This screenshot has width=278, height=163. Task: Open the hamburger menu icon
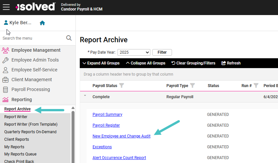click(x=6, y=7)
